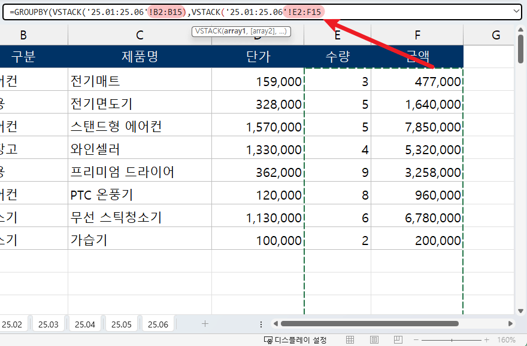Open sheet tab 25.06
Screen dimensions: 527x346
[158, 324]
